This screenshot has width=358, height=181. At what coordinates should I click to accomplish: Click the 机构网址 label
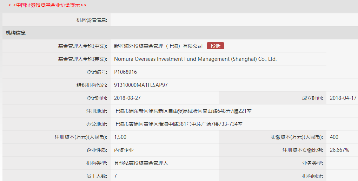click(312, 176)
